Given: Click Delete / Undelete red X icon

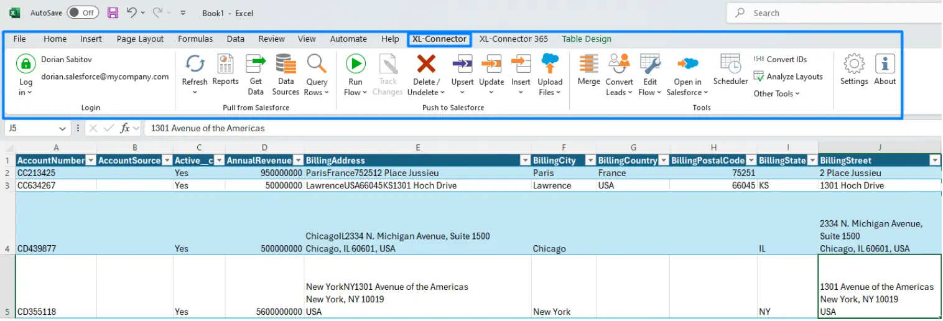Looking at the screenshot, I should coord(426,64).
